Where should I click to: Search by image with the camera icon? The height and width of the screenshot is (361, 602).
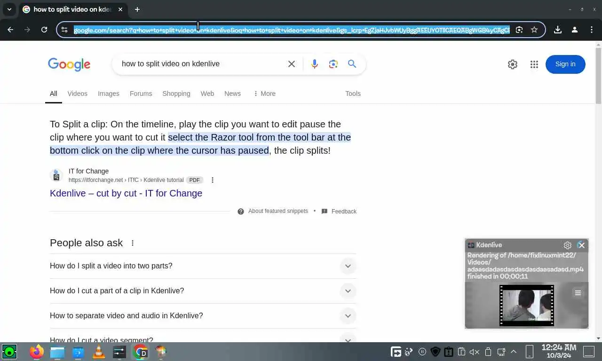point(333,64)
